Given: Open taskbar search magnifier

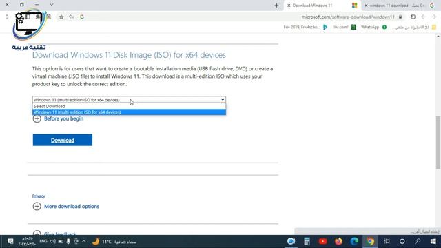Looking at the screenshot, I should [418, 242].
